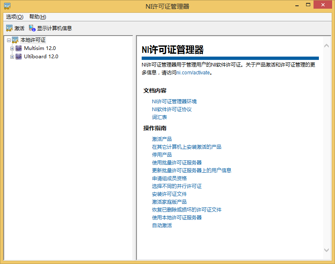Expand the Multisim 12.0 tree node

12,48
